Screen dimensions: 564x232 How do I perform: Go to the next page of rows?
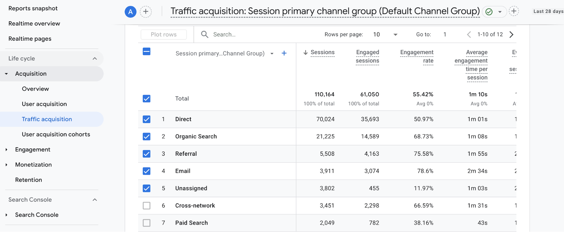coord(512,34)
